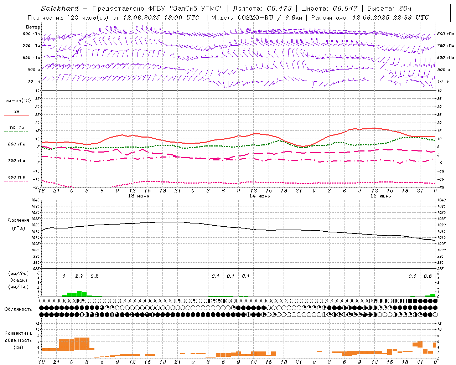The image size is (456, 365).
Task: Click the (км) unit under convective cloudiness
Action: click(x=18, y=347)
